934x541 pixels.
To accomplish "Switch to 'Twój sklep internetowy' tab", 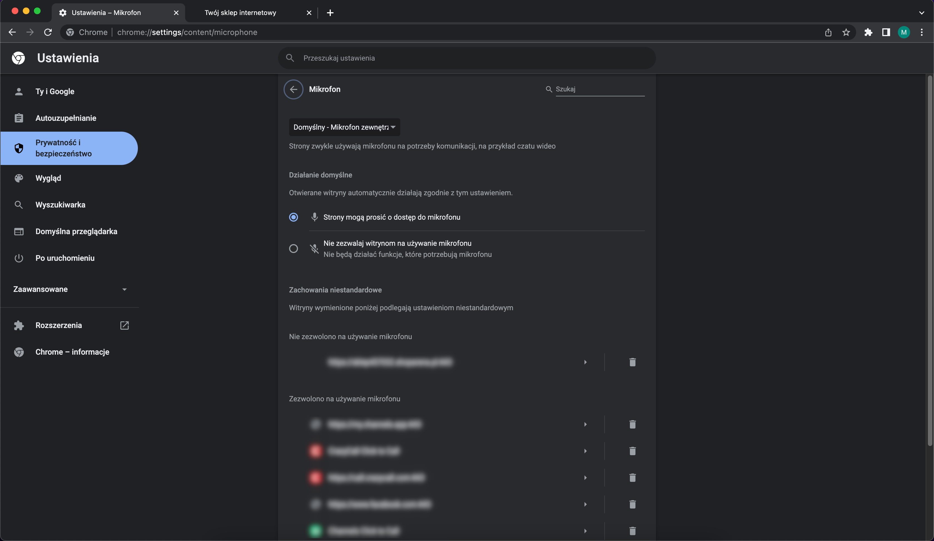I will point(240,12).
